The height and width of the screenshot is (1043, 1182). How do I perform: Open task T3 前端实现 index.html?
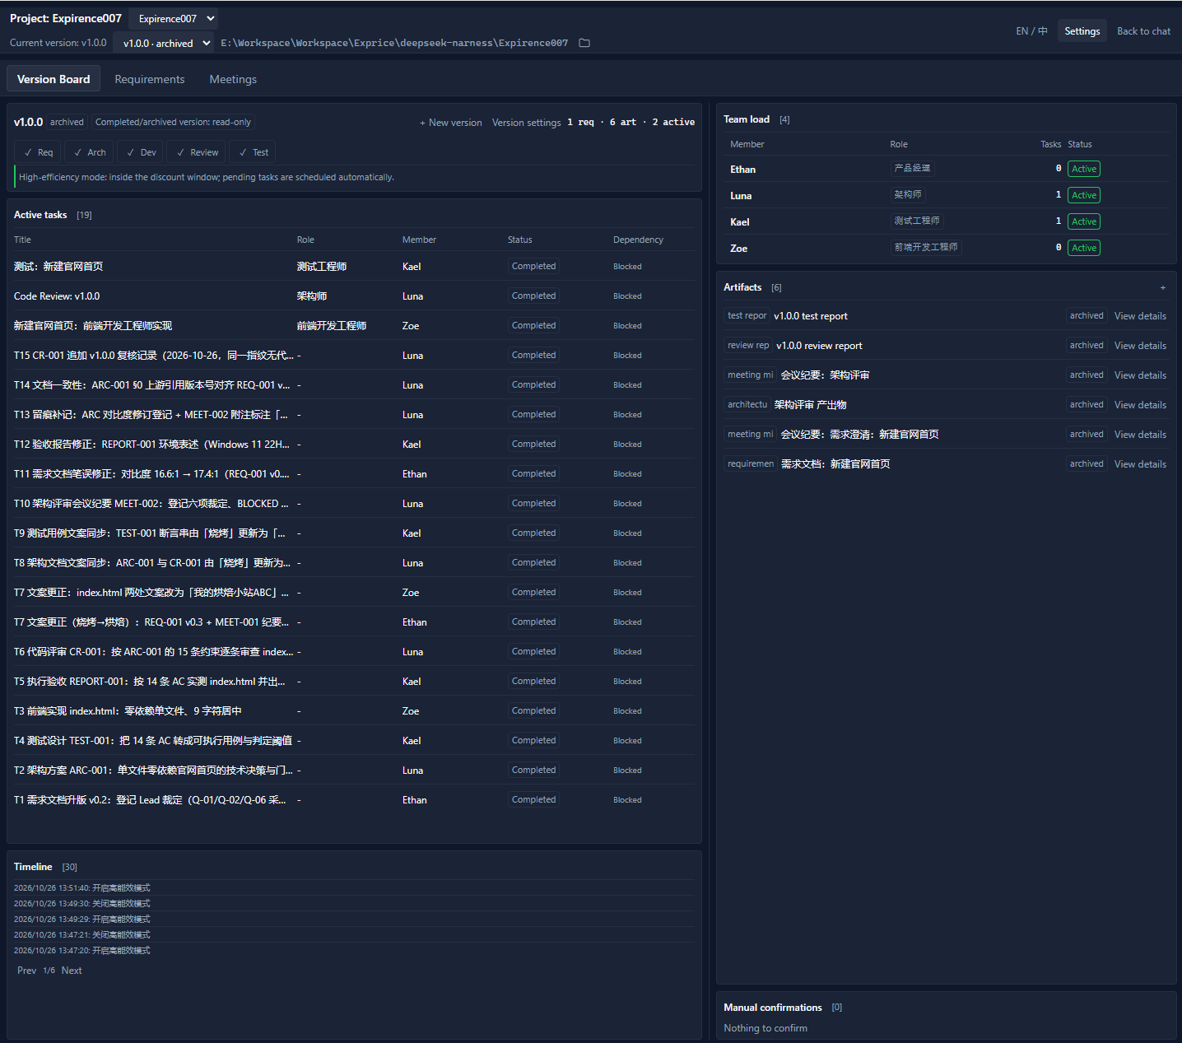tap(128, 711)
